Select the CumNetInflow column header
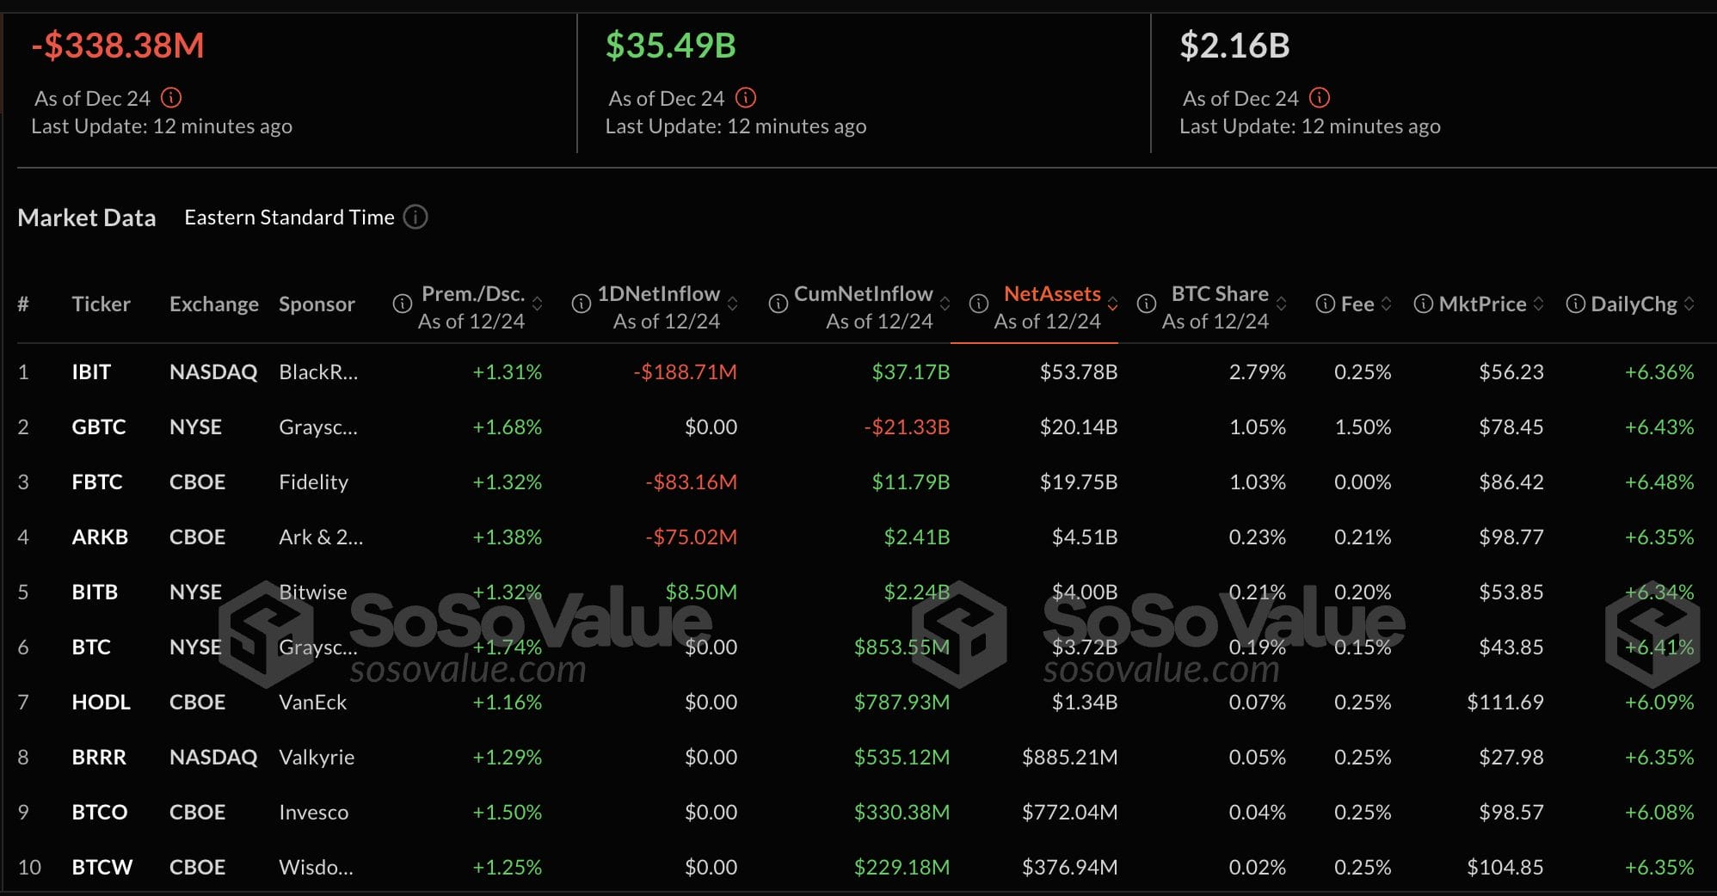The width and height of the screenshot is (1717, 896). click(x=863, y=294)
